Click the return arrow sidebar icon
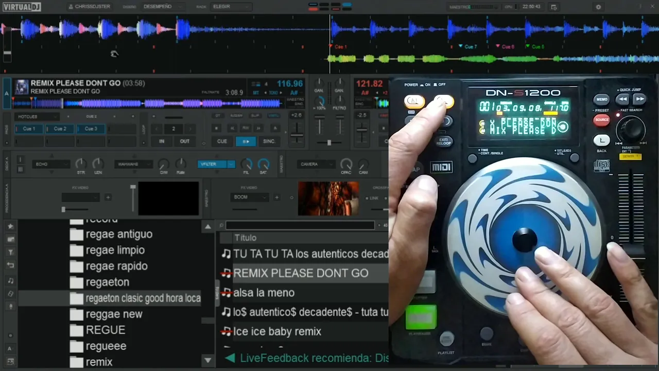The height and width of the screenshot is (371, 659). click(x=10, y=265)
